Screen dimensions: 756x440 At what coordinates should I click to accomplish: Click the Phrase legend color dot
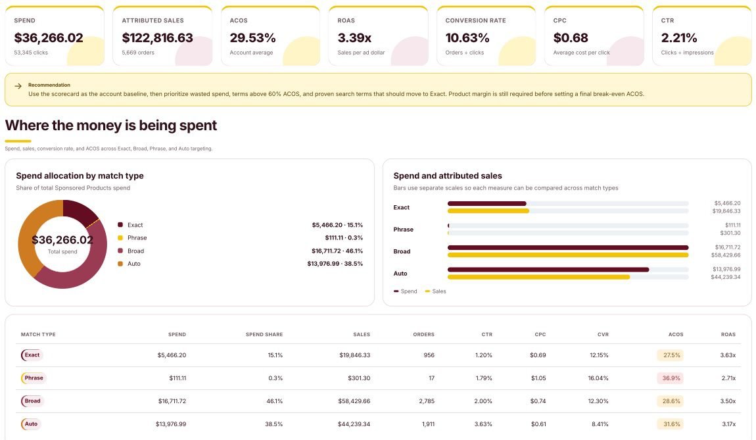pos(120,238)
